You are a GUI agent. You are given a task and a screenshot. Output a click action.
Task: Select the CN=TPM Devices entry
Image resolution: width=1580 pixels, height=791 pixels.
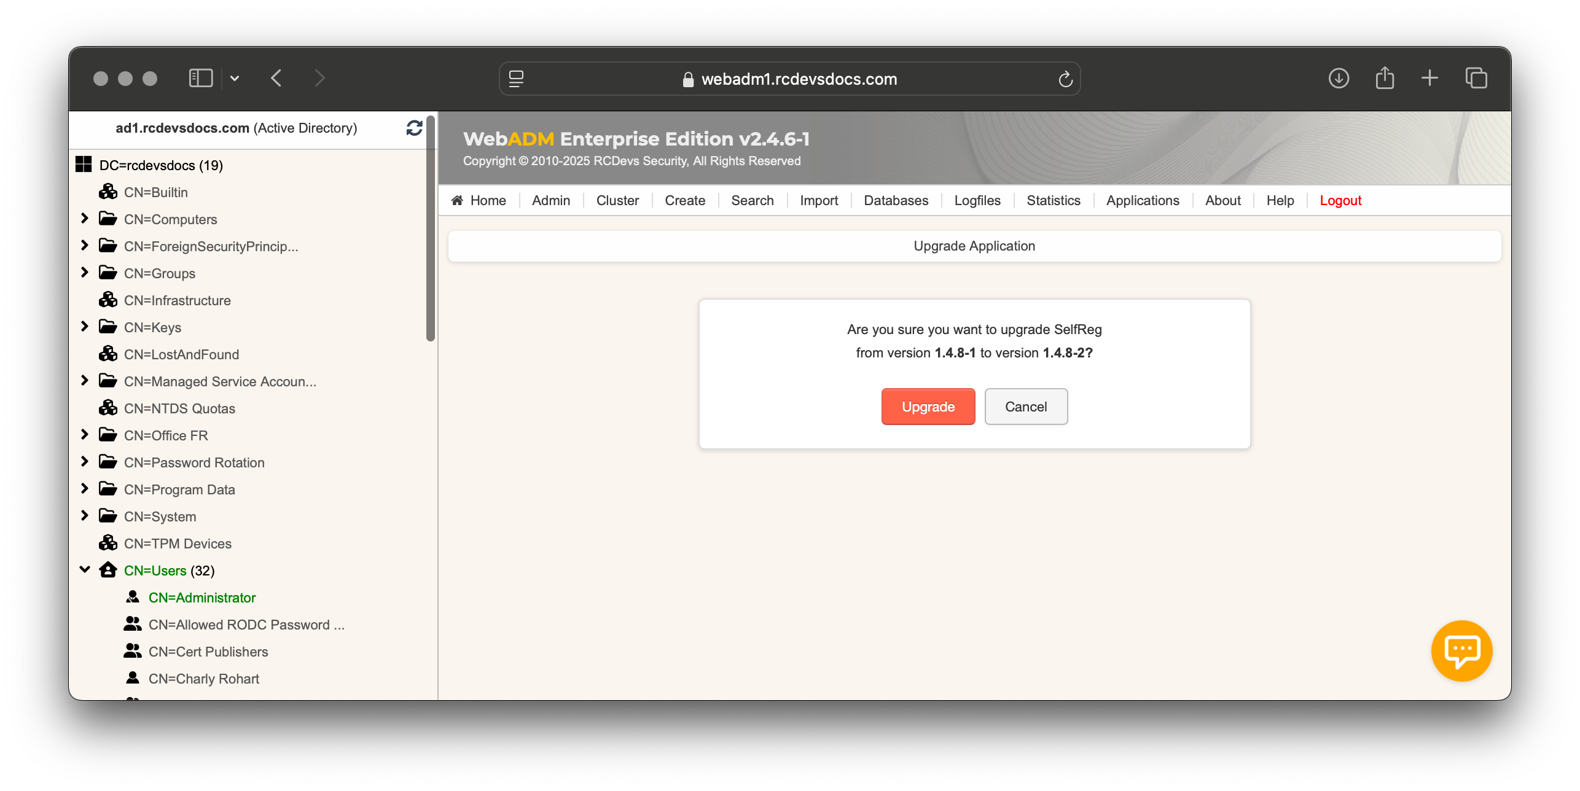[178, 543]
